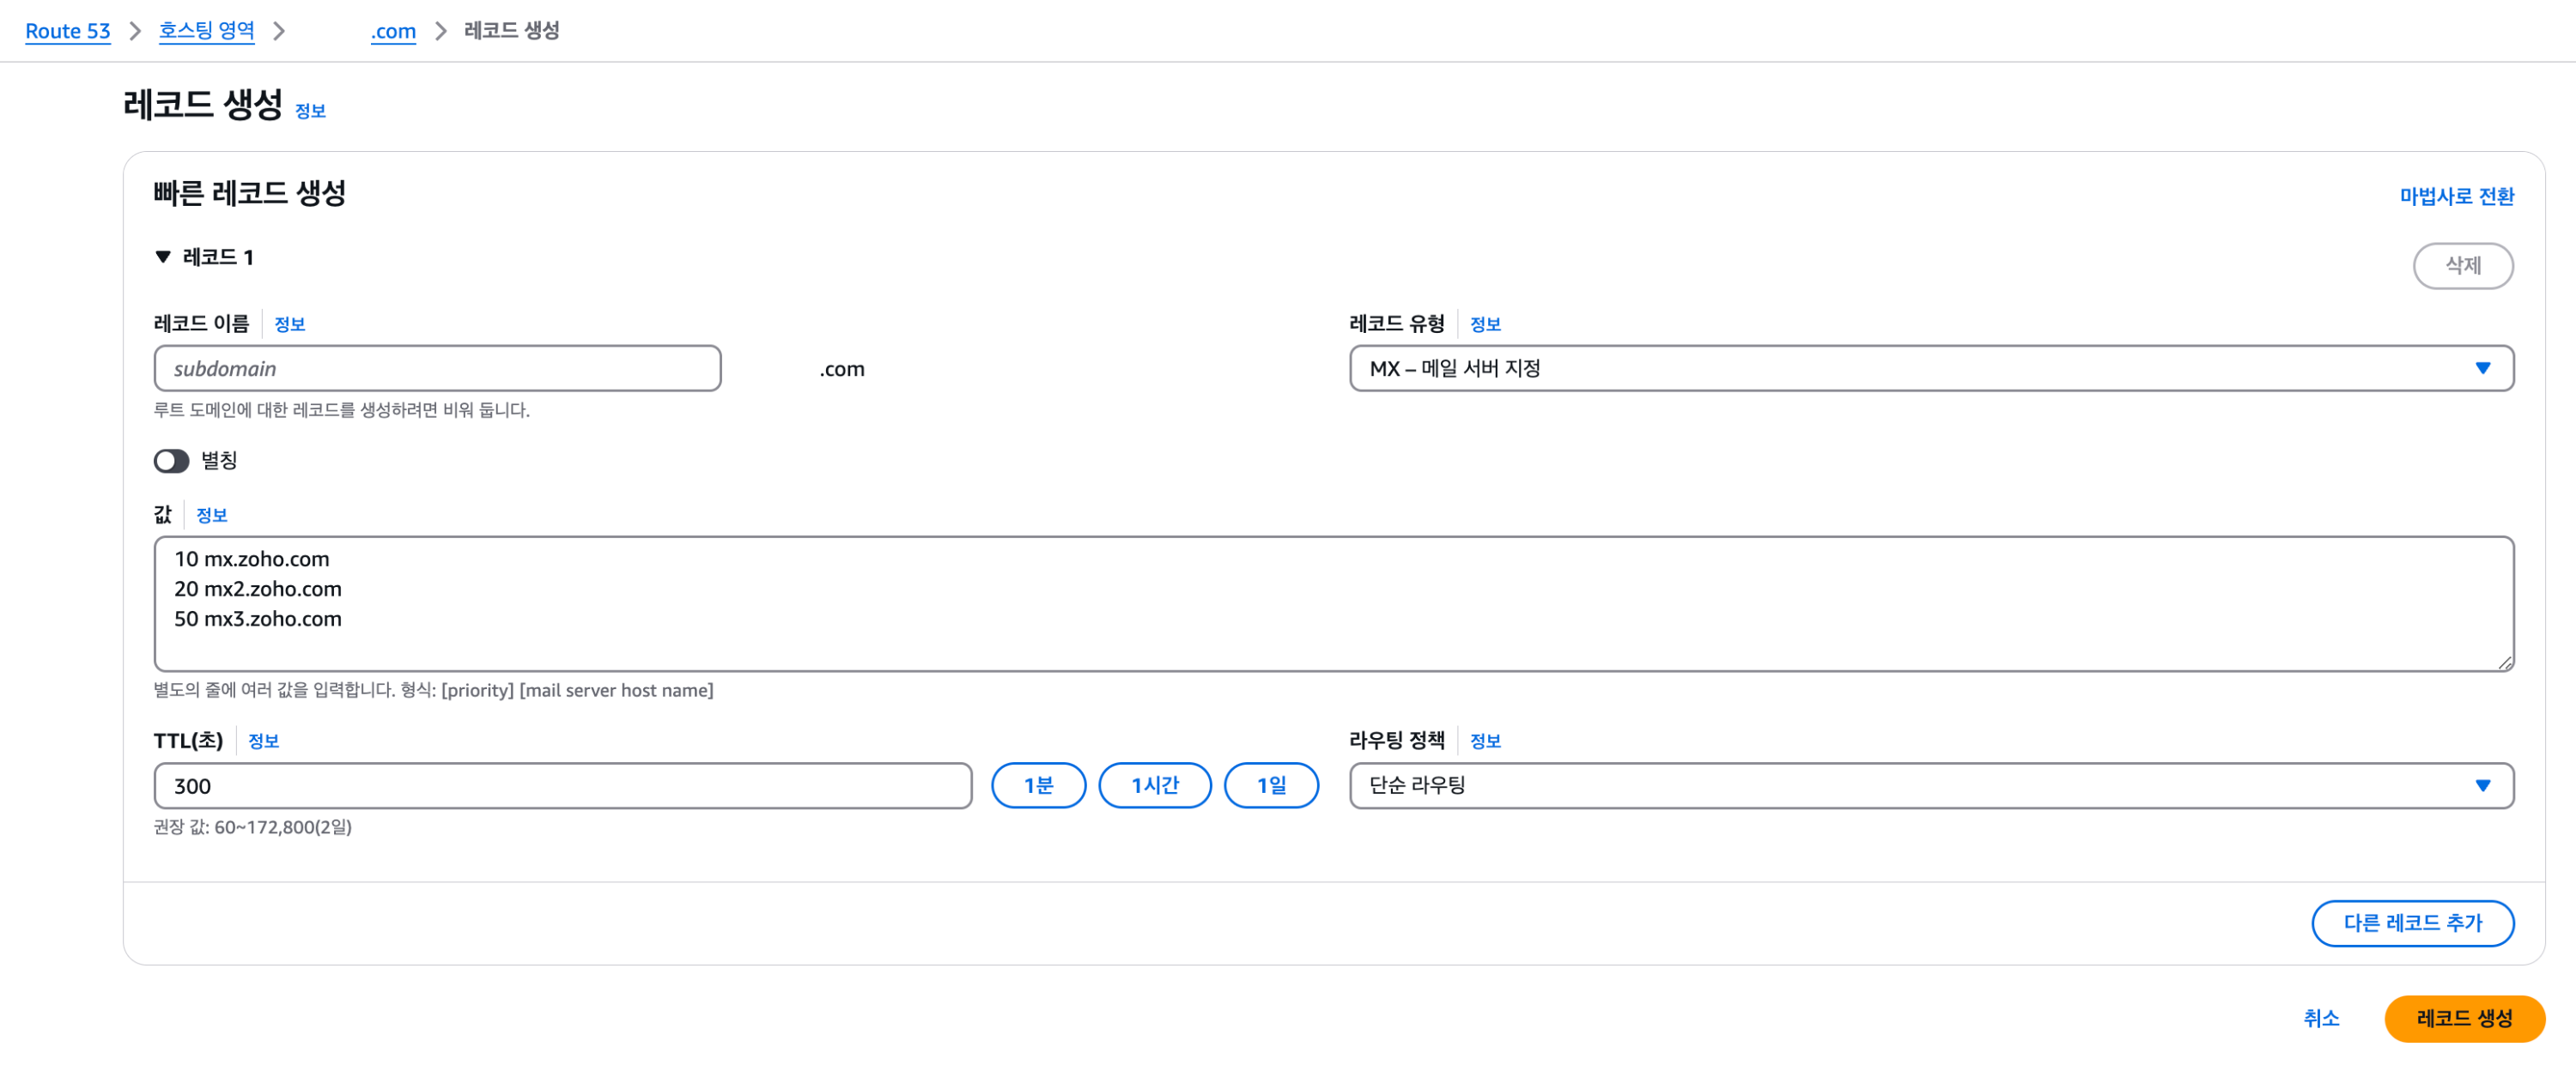Open 정보 link next to 라우팅 정책

point(1484,741)
